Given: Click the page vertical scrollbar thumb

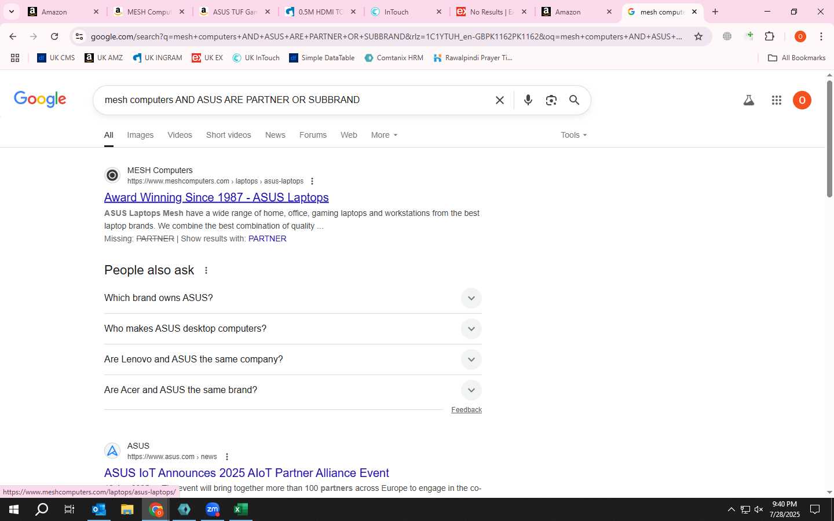Looking at the screenshot, I should coord(829,139).
